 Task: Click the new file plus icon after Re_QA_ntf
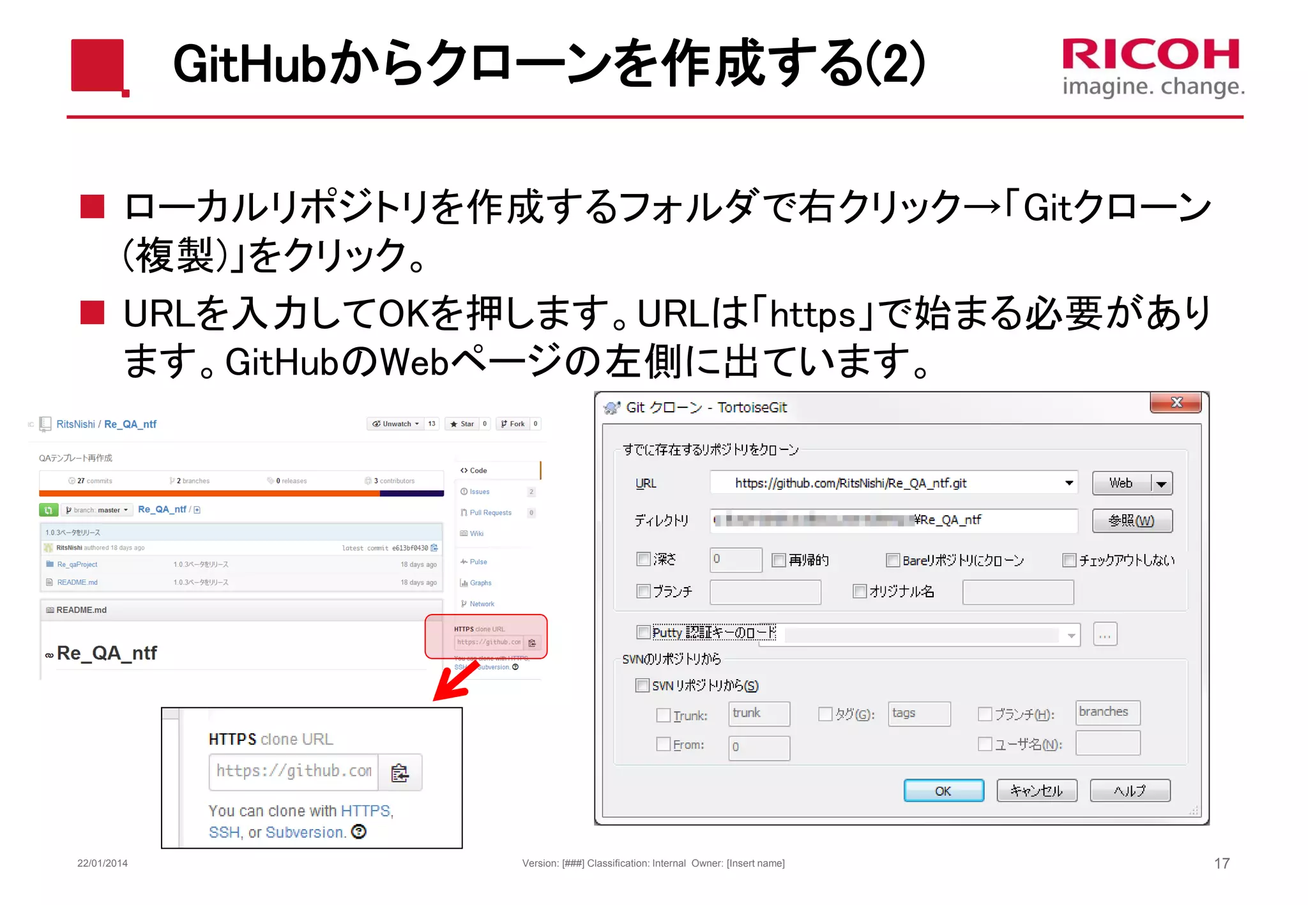coord(197,510)
